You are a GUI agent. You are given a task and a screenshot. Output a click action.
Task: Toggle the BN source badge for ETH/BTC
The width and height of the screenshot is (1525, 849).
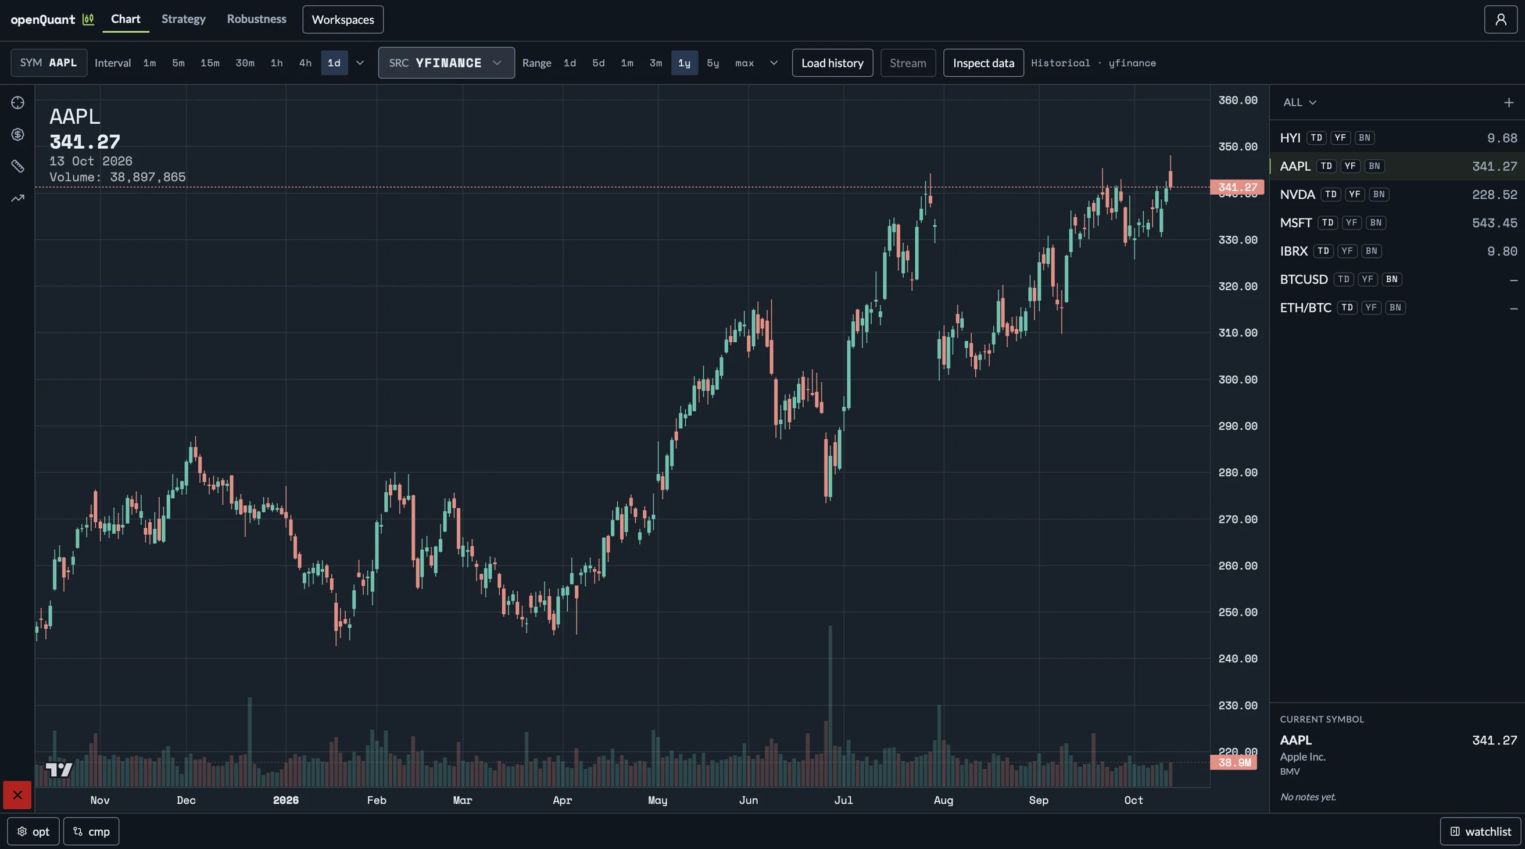pos(1395,307)
